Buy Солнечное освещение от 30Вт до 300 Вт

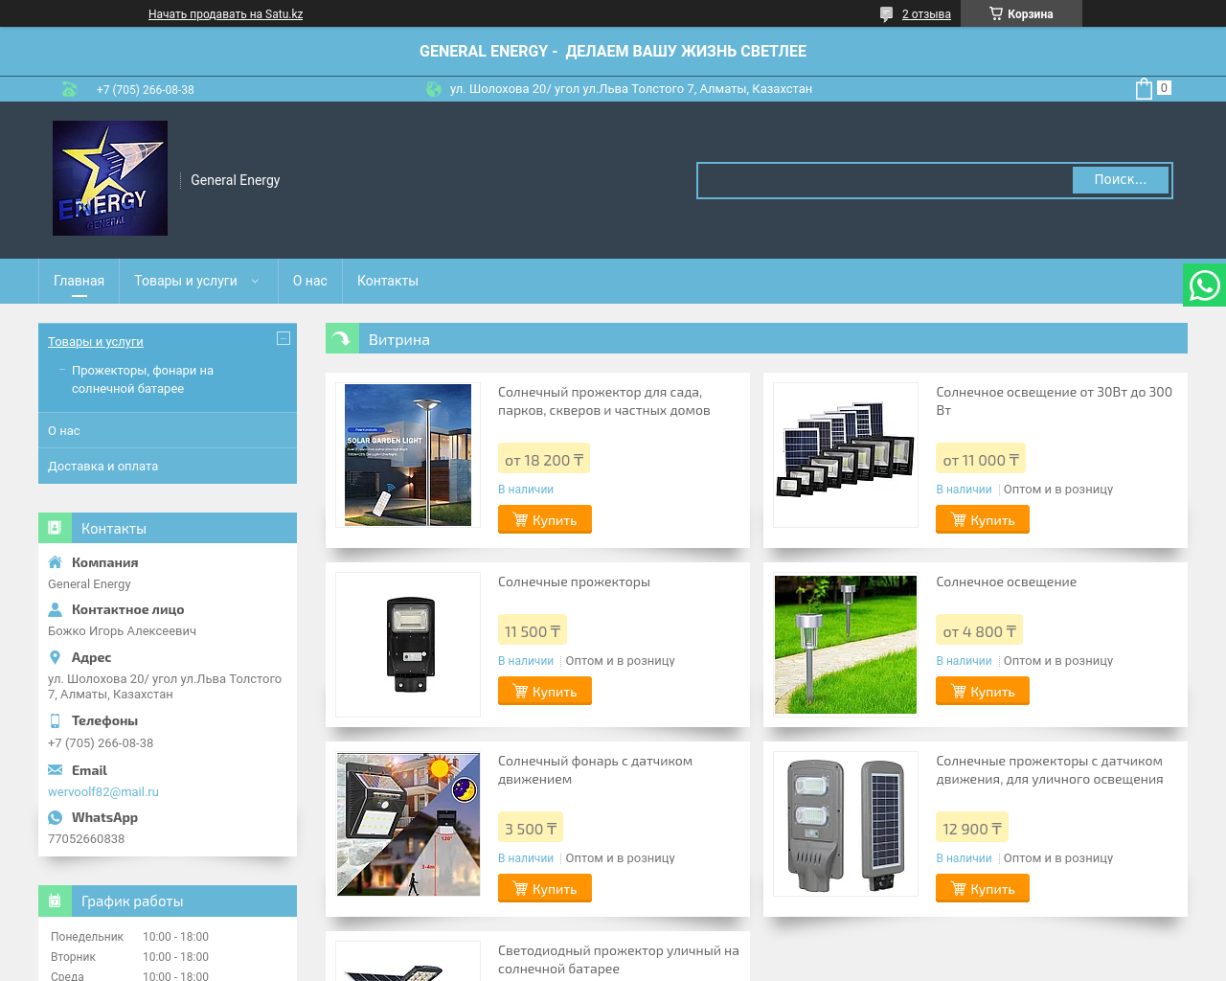pos(983,519)
